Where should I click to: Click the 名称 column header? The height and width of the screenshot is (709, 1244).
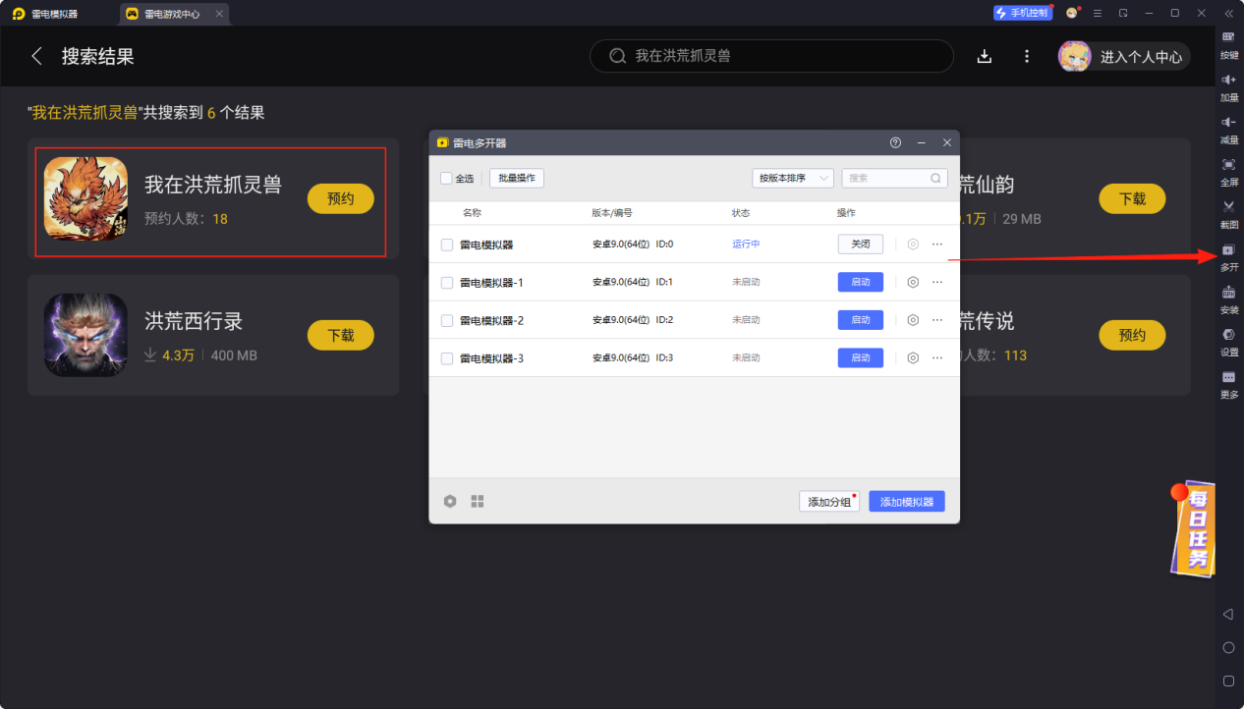473,213
